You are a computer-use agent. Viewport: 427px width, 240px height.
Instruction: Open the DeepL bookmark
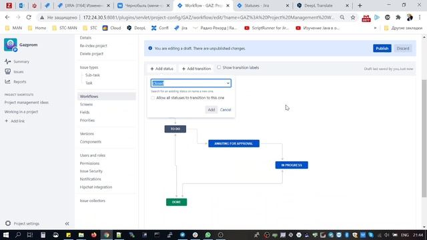tap(136, 28)
